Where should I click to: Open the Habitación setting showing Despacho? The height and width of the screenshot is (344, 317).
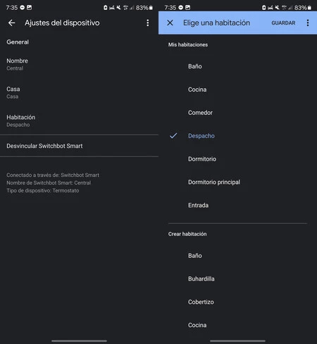79,121
